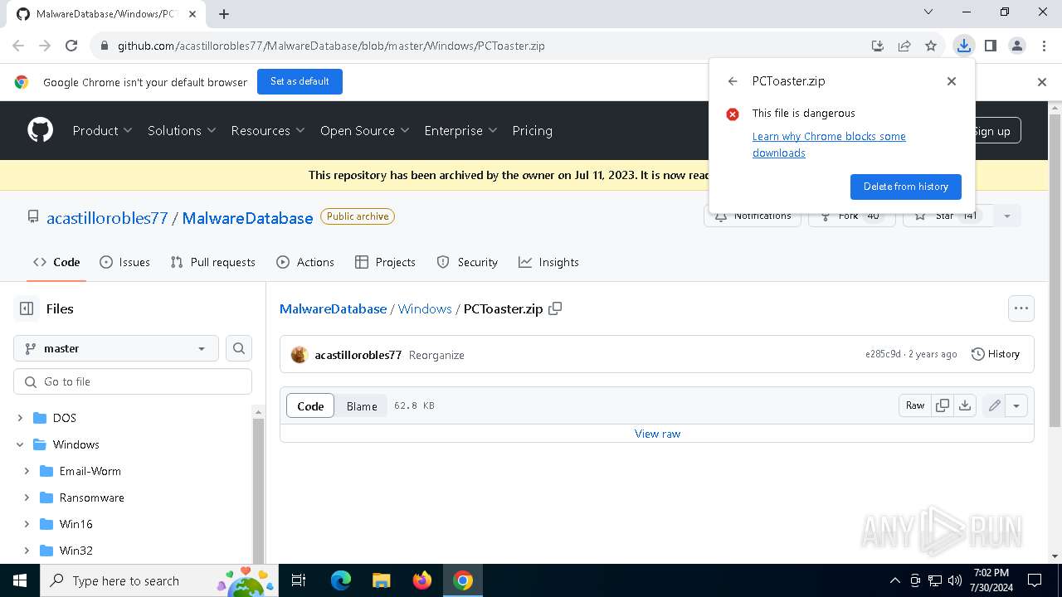This screenshot has height=597, width=1062.
Task: Switch to Blame view
Action: click(362, 405)
